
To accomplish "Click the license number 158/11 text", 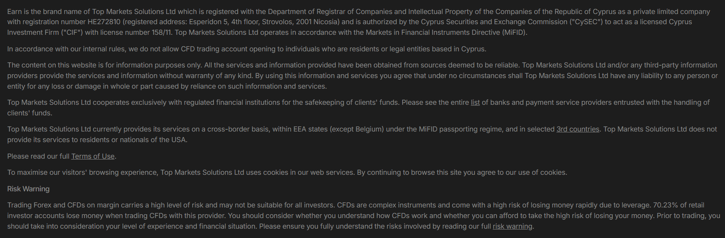I will (162, 33).
